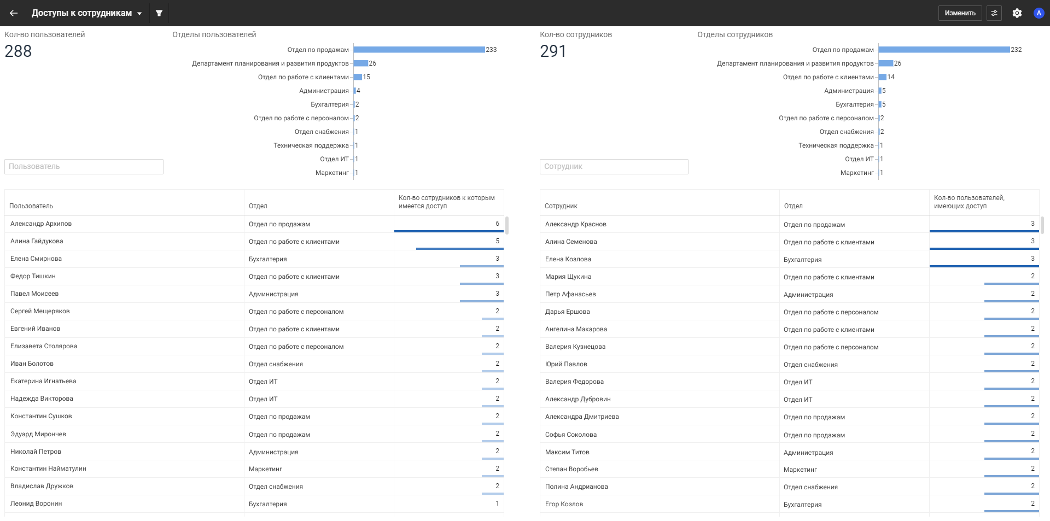Select row Александр Краснов

pyautogui.click(x=789, y=224)
